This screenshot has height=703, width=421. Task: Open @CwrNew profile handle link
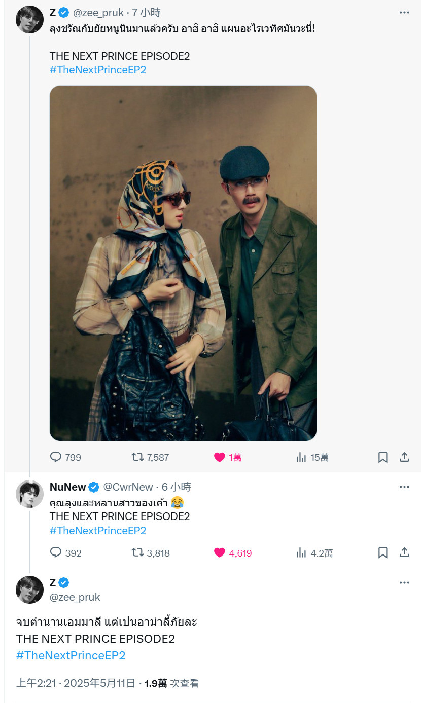tap(128, 487)
